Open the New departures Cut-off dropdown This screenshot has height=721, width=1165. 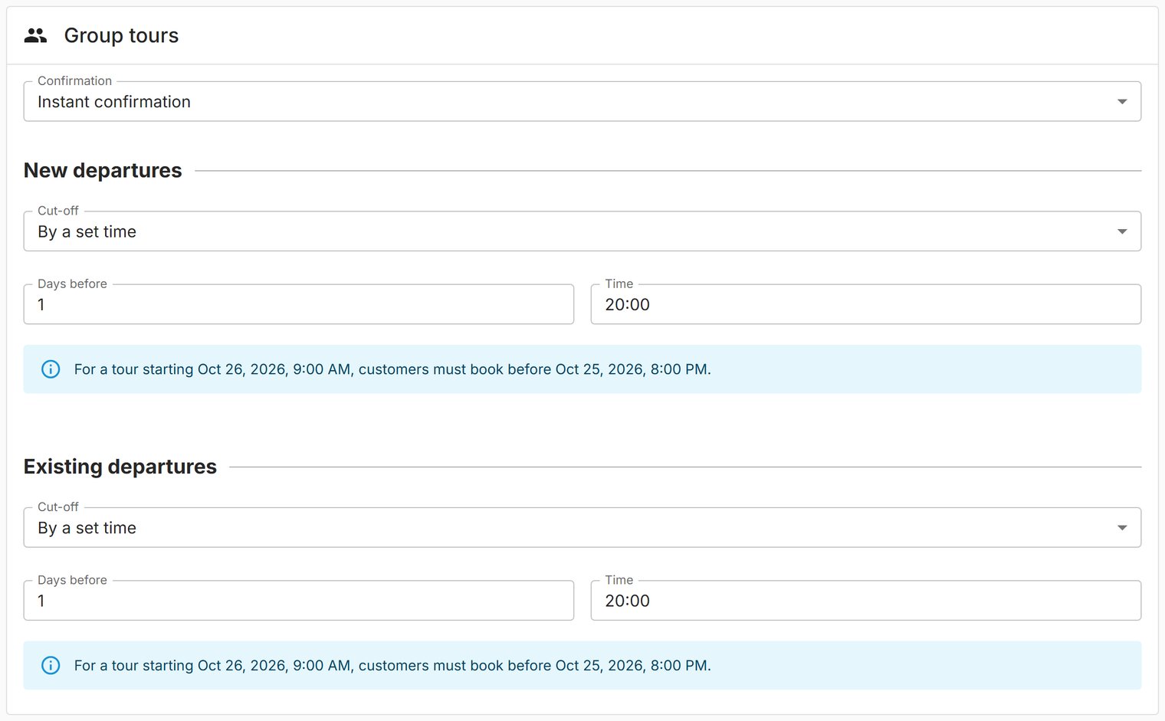click(582, 231)
